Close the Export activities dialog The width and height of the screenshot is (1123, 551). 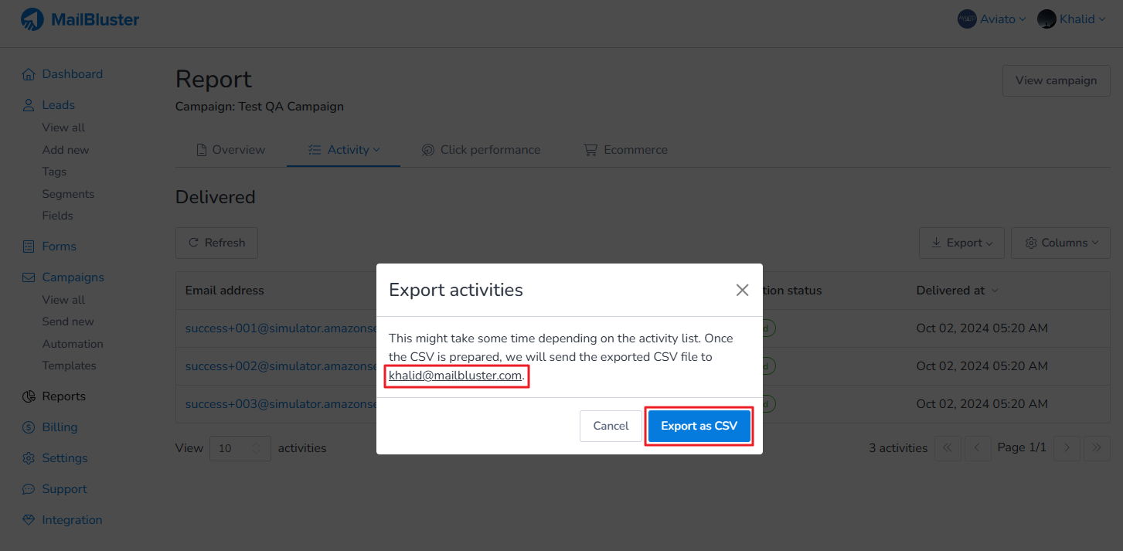tap(742, 290)
